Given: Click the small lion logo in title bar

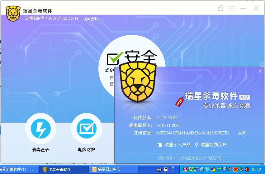Looking at the screenshot, I should [13, 13].
